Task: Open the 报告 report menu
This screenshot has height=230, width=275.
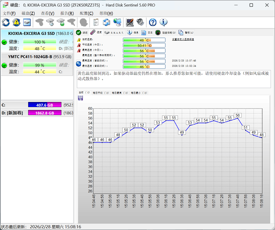Action: [68, 13]
